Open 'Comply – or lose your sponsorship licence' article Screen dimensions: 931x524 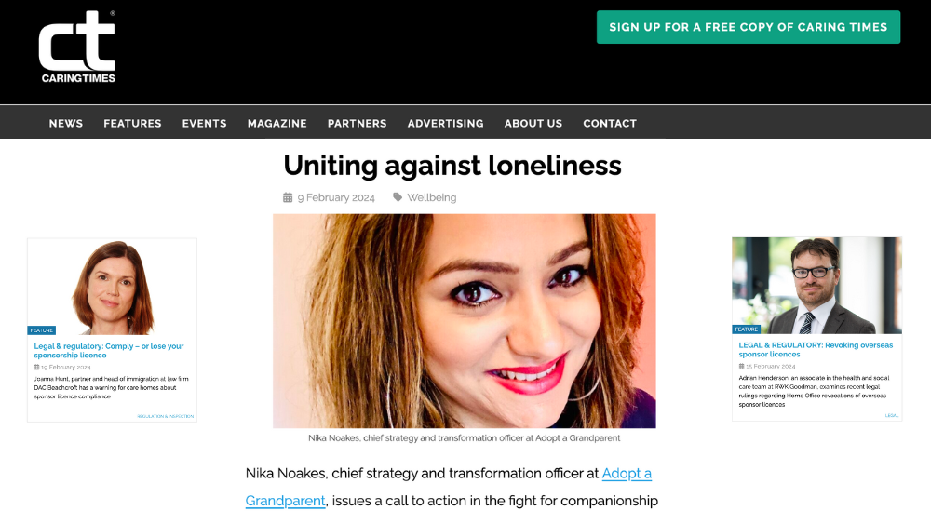109,351
